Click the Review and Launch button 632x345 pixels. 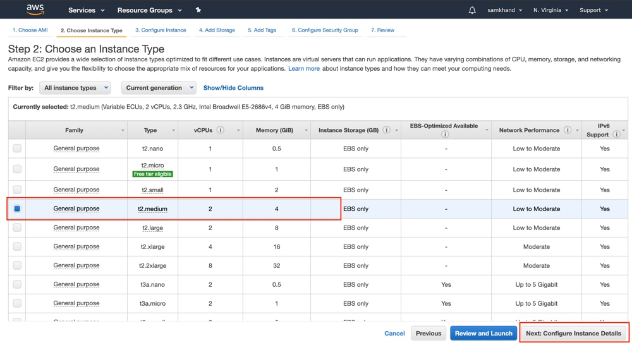pyautogui.click(x=483, y=333)
